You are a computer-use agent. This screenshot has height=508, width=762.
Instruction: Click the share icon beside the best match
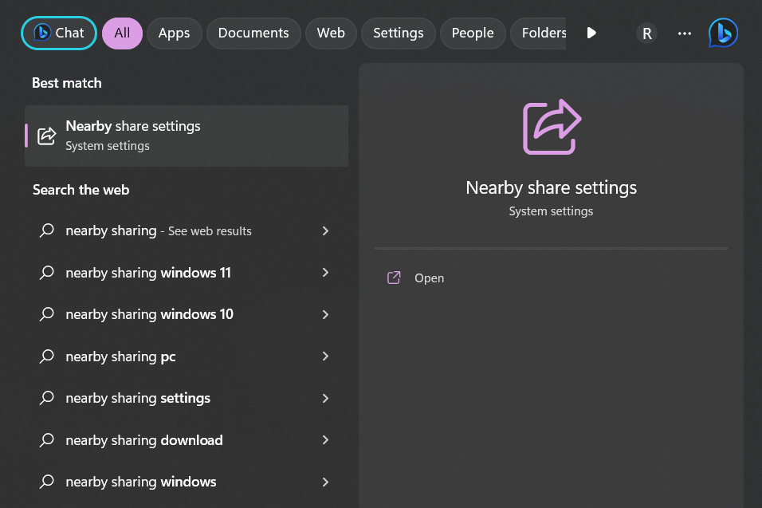point(47,136)
